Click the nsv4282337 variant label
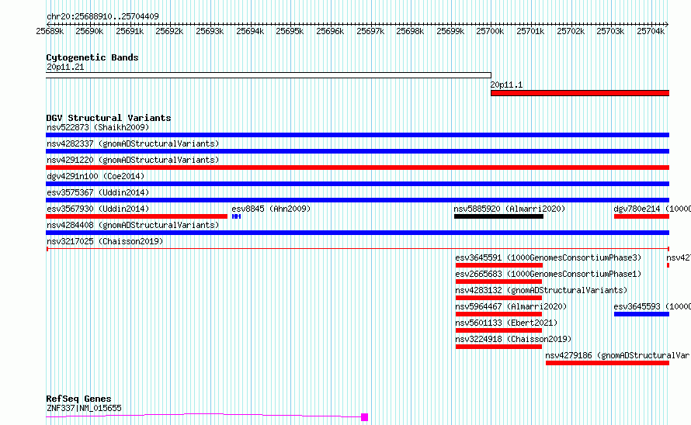The image size is (691, 425). [x=133, y=143]
